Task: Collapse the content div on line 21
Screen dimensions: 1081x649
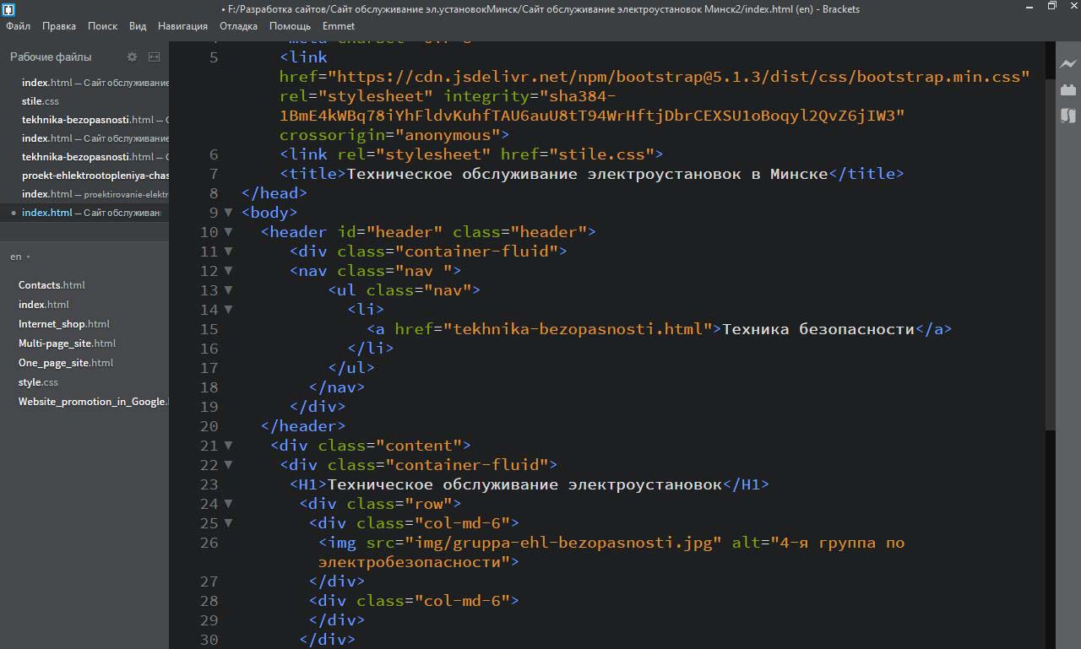Action: [x=228, y=446]
